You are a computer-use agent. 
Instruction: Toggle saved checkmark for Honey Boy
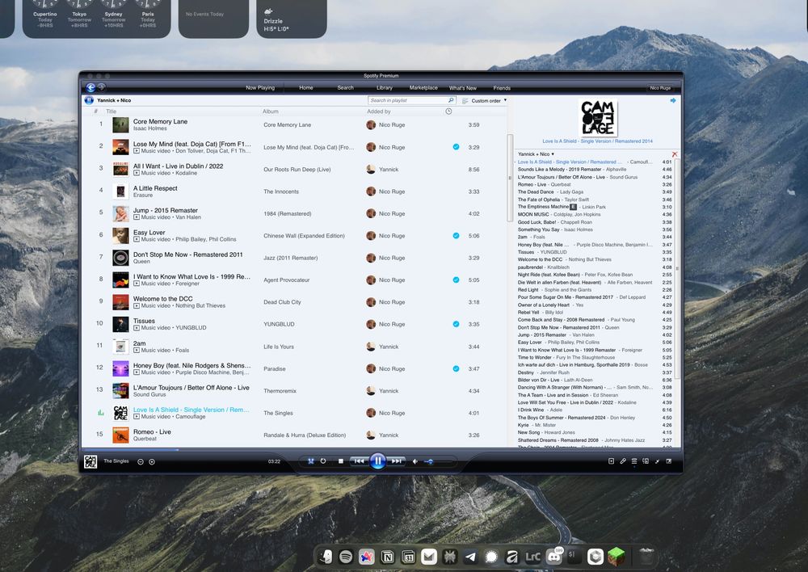coord(456,368)
